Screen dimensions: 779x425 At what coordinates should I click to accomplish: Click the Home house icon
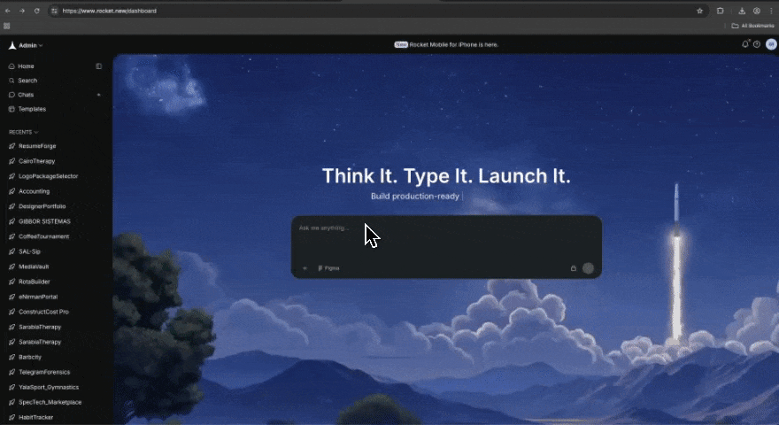pos(12,66)
